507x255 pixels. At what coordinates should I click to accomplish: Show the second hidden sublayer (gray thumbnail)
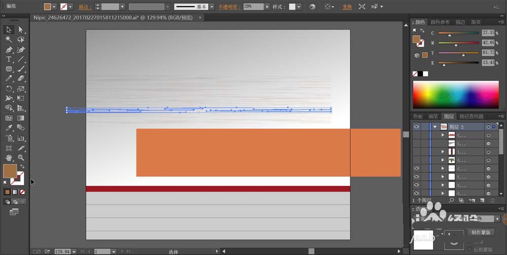click(416, 143)
